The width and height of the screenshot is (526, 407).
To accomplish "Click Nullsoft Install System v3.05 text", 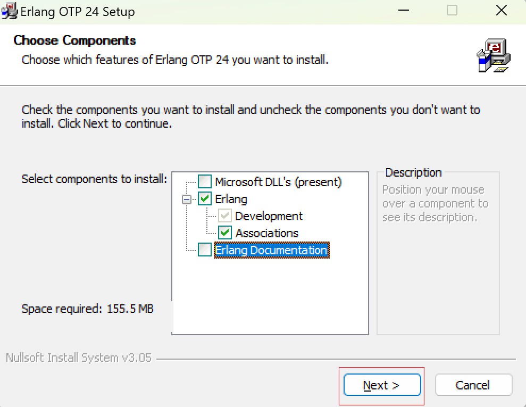I will (x=79, y=358).
